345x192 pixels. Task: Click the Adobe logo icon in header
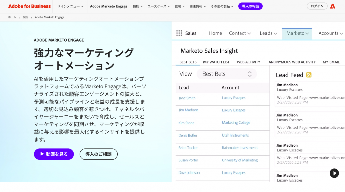333,6
